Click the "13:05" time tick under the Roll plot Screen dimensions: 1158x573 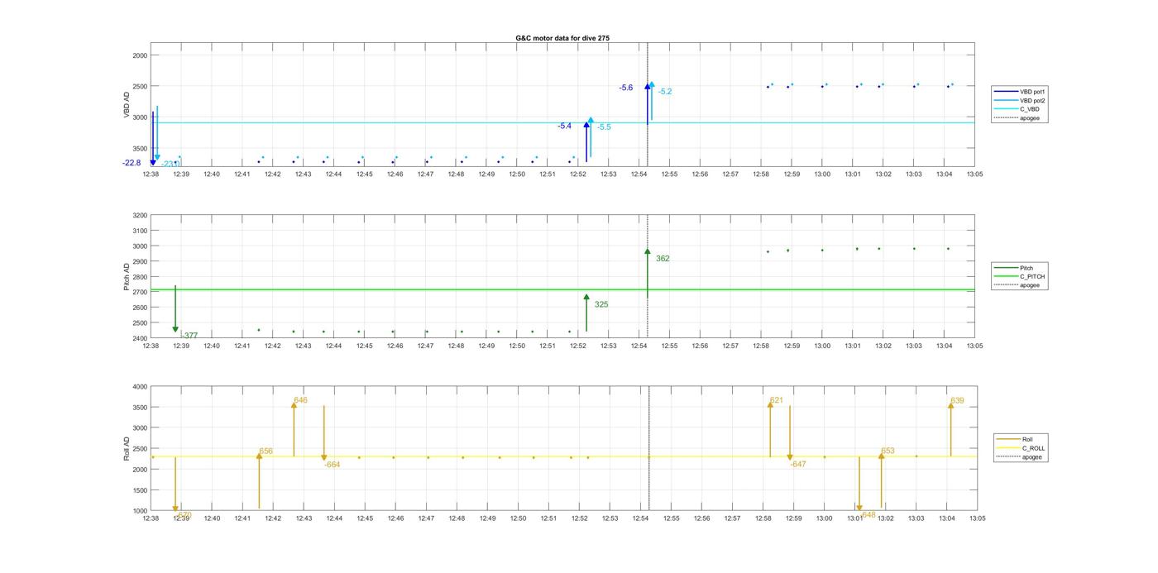[977, 518]
